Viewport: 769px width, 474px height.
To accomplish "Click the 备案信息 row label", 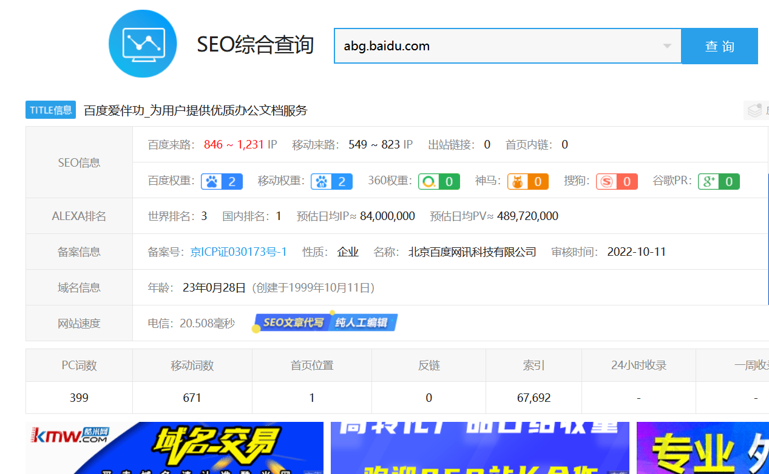I will coord(79,252).
